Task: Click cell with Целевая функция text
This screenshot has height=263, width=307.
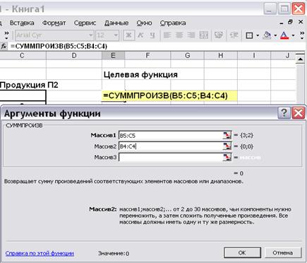Action: point(140,75)
